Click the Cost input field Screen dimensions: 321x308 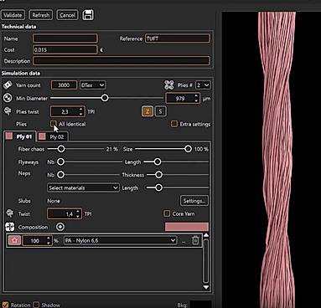click(x=65, y=49)
